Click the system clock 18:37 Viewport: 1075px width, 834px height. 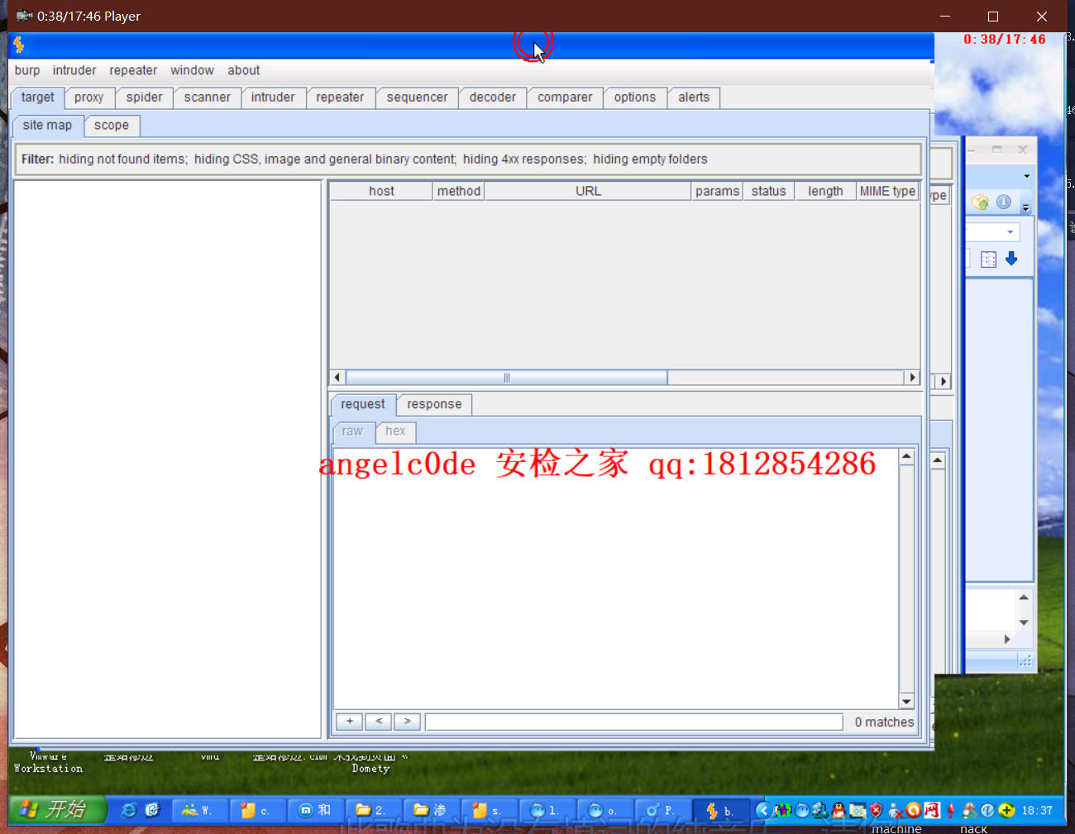(x=1037, y=811)
